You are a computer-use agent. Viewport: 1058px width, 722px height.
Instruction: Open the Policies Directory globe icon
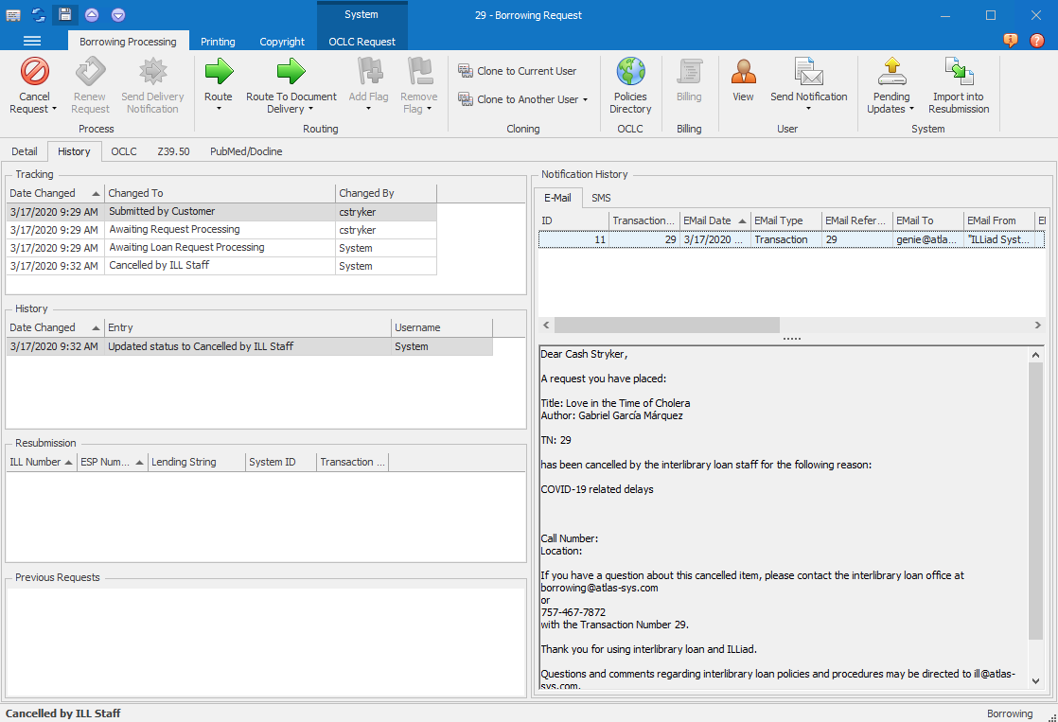630,73
